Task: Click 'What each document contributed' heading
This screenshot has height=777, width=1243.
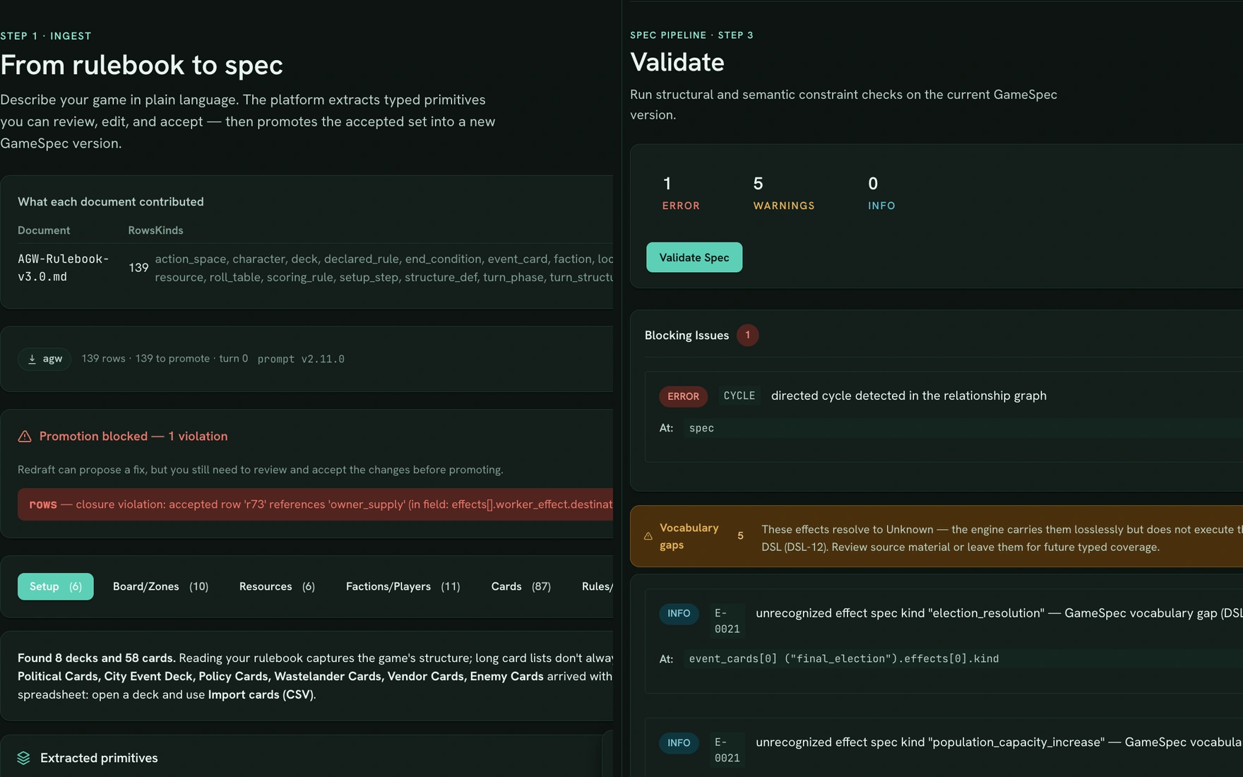Action: click(x=111, y=202)
